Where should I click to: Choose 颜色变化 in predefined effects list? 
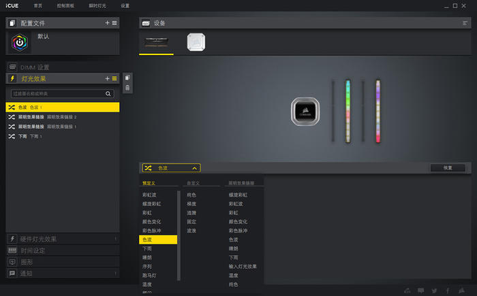pos(151,222)
